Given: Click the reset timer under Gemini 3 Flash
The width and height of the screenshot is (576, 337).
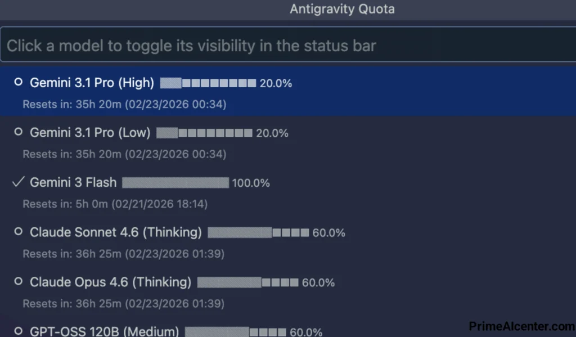Looking at the screenshot, I should (x=115, y=204).
